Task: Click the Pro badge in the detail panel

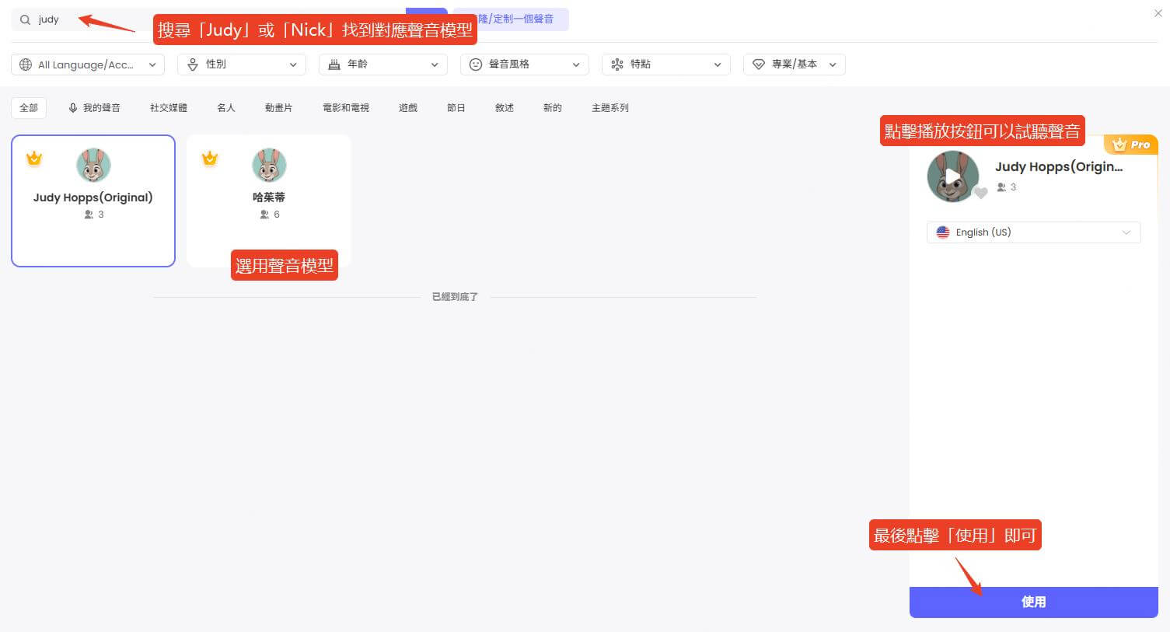Action: click(x=1132, y=144)
